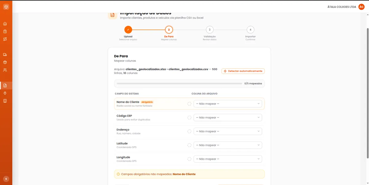Select step 3 Validação
The height and width of the screenshot is (185, 369).
(x=210, y=30)
